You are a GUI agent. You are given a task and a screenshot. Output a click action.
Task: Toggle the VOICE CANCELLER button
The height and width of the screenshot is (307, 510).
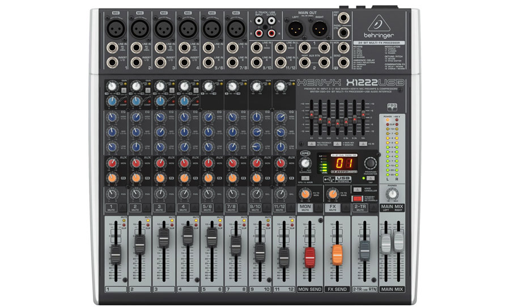357,189
